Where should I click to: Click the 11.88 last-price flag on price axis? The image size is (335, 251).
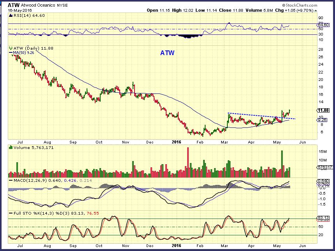point(323,110)
